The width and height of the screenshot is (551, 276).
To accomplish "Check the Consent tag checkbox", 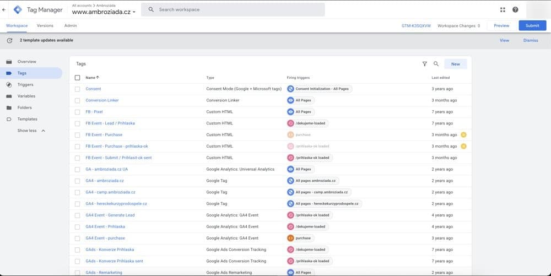I will 77,89.
